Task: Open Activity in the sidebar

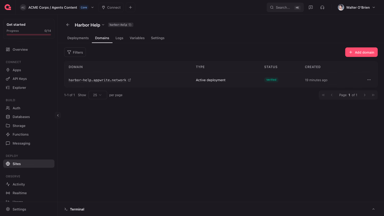Action: (x=29, y=184)
